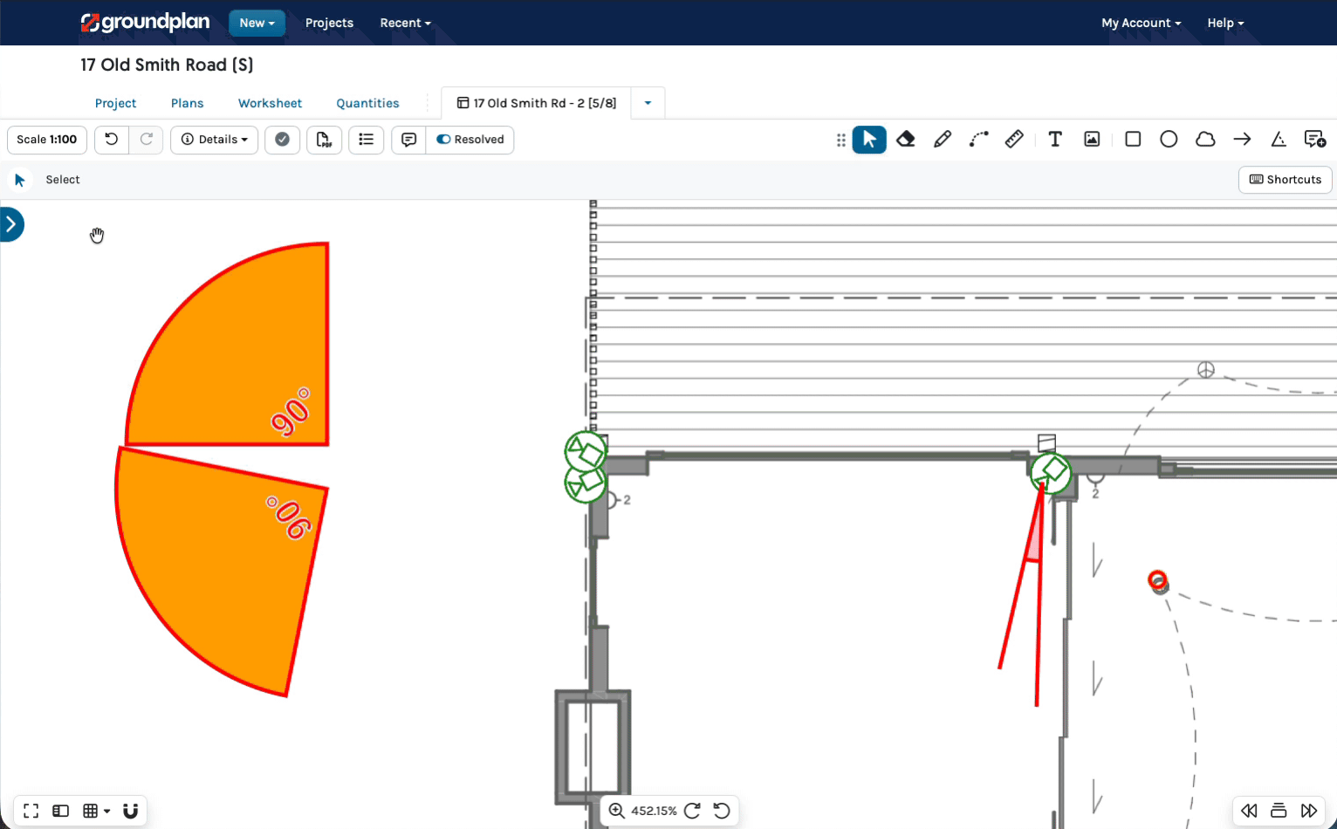Toggle the magnet snap option
Image resolution: width=1337 pixels, height=829 pixels.
[x=131, y=811]
